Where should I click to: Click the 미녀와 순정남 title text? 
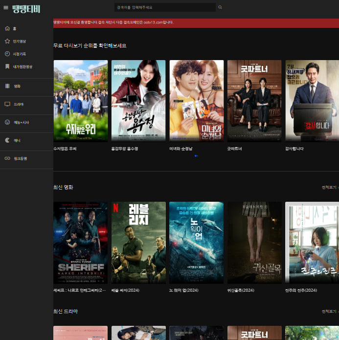[181, 149]
